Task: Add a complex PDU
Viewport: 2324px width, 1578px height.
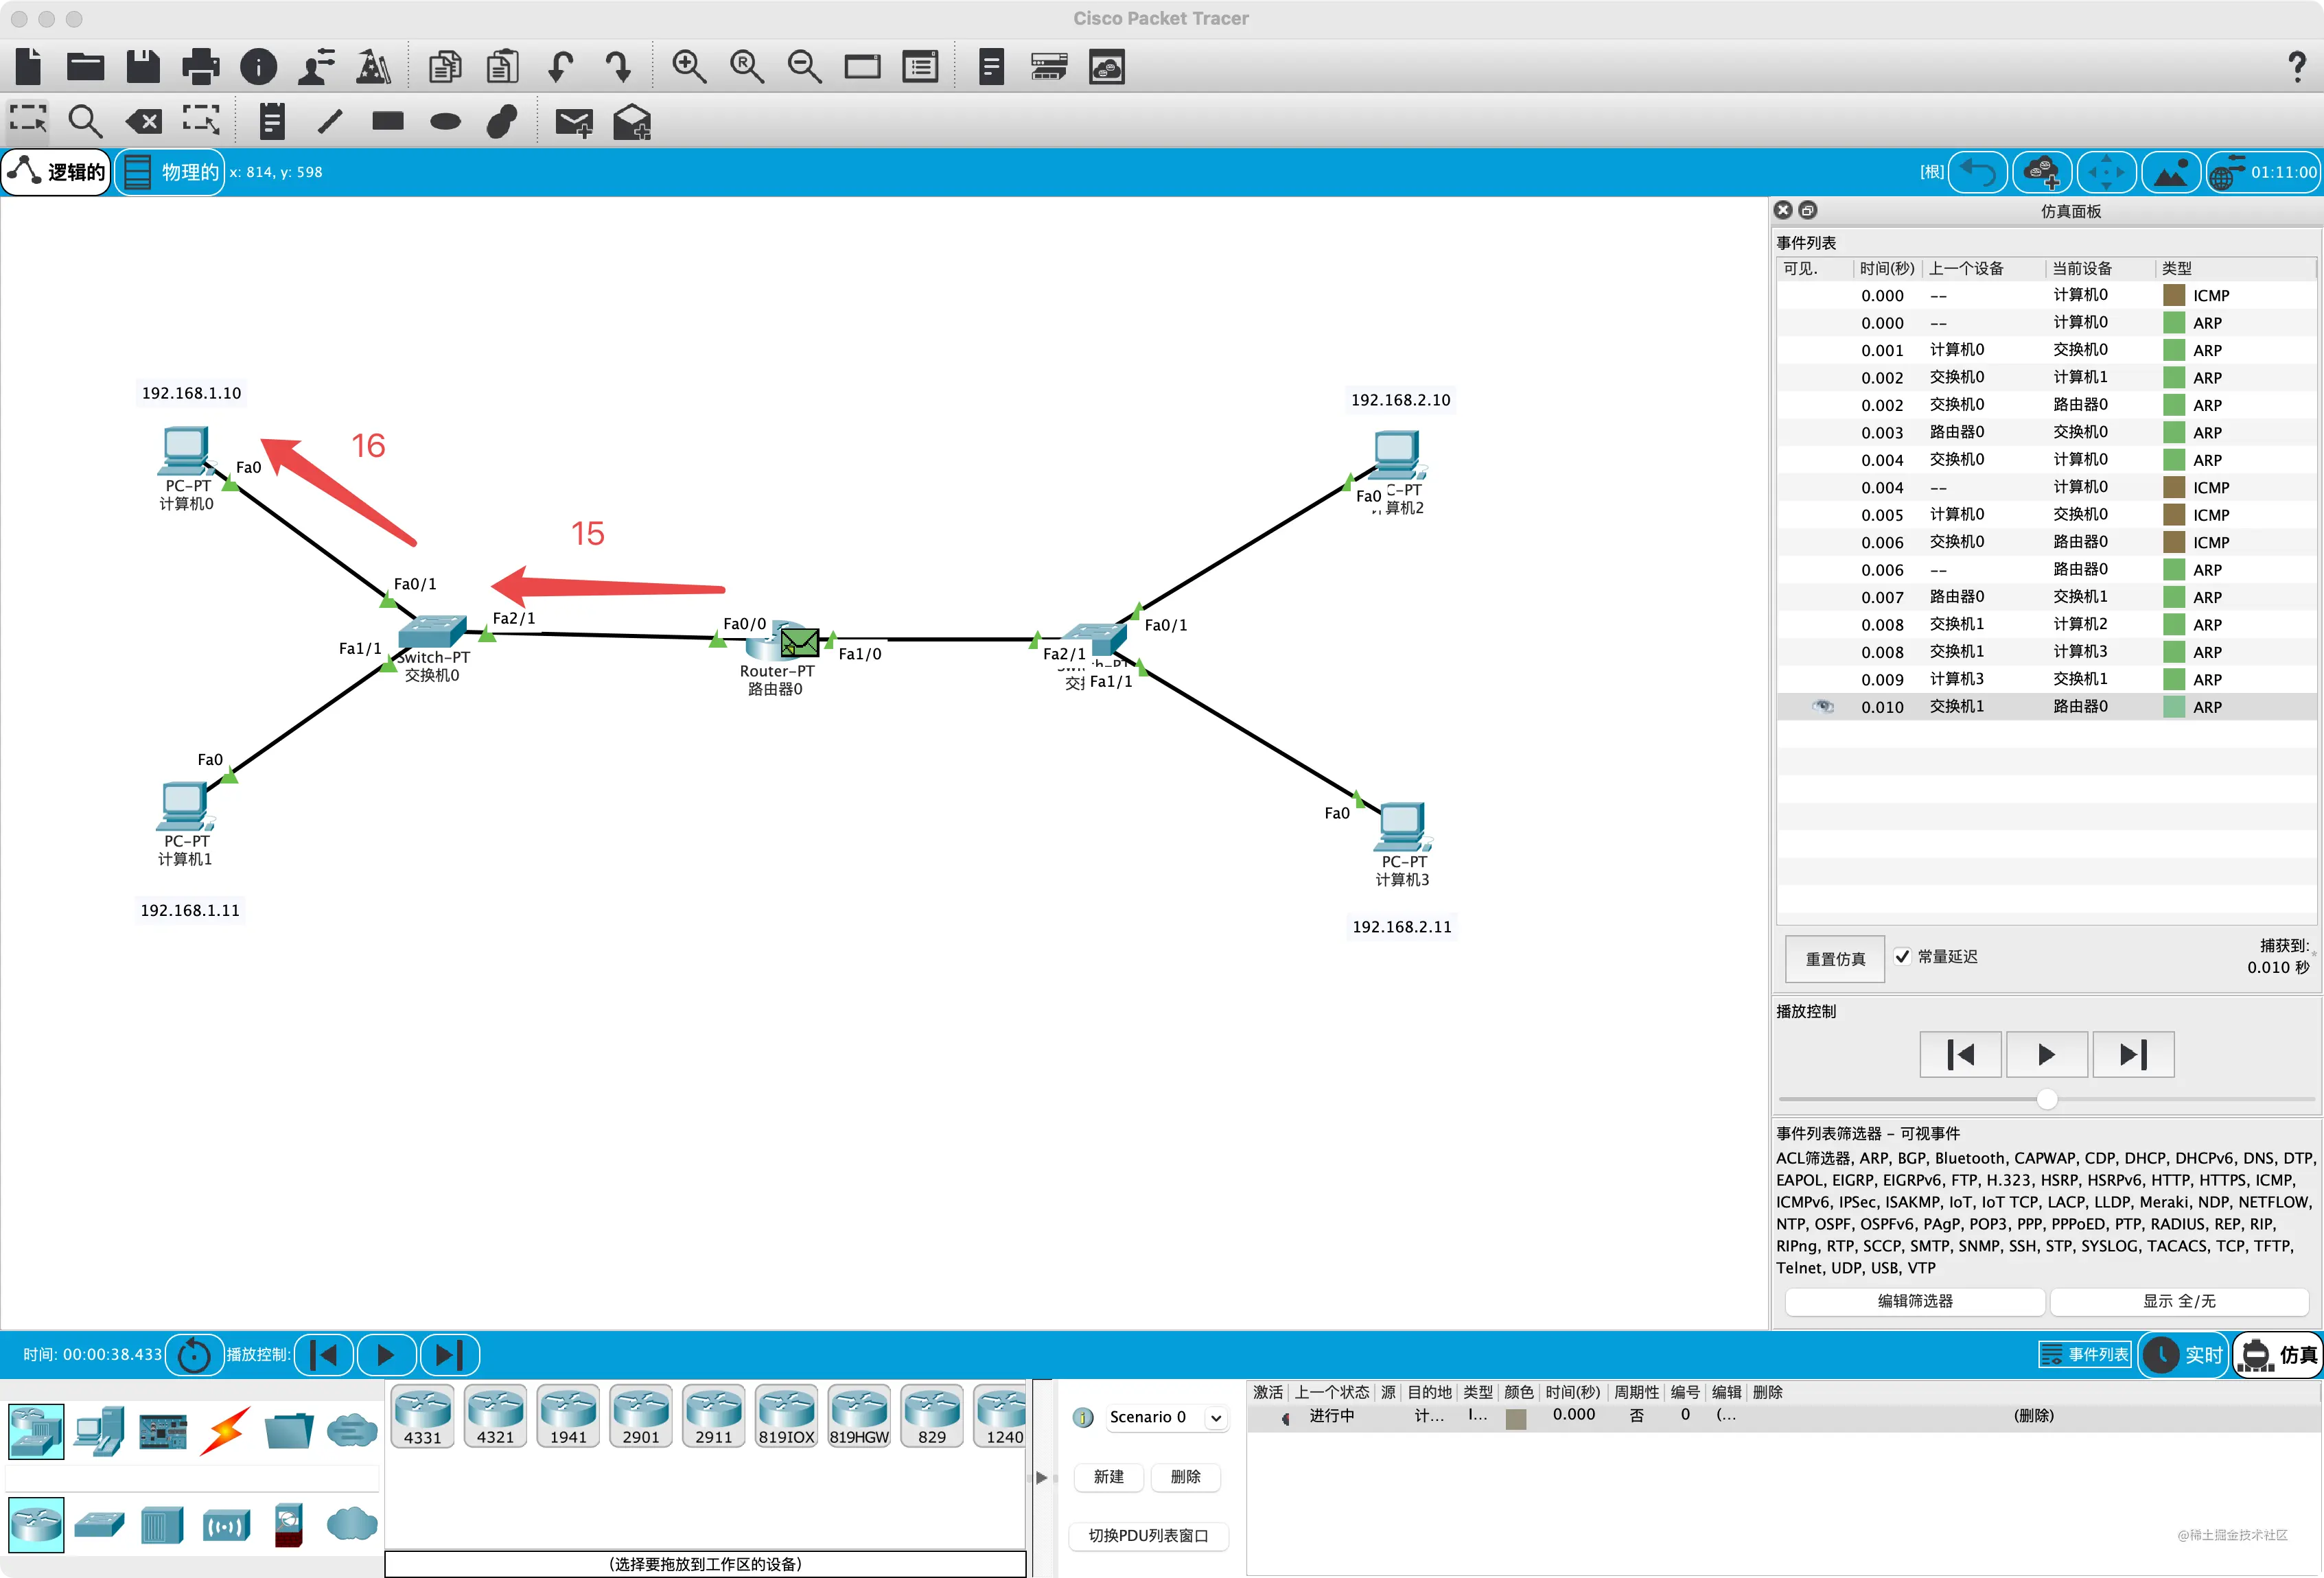Action: click(x=632, y=122)
